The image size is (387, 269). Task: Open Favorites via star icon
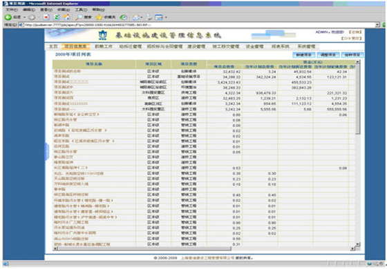click(99, 17)
